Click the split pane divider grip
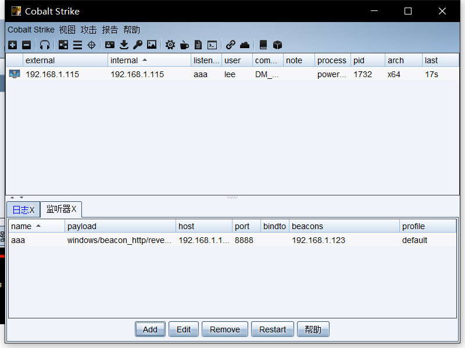The width and height of the screenshot is (465, 348). pos(232,197)
